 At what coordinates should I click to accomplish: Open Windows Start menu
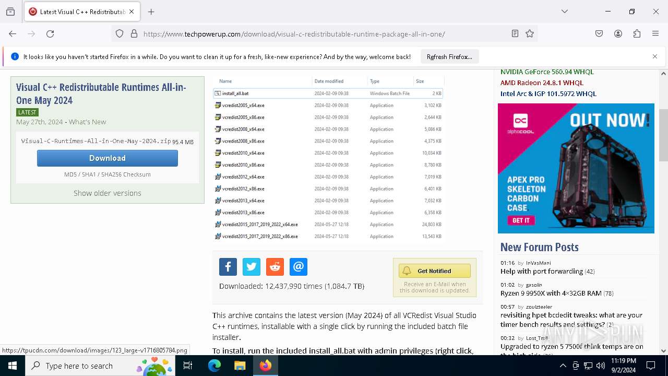(x=13, y=366)
